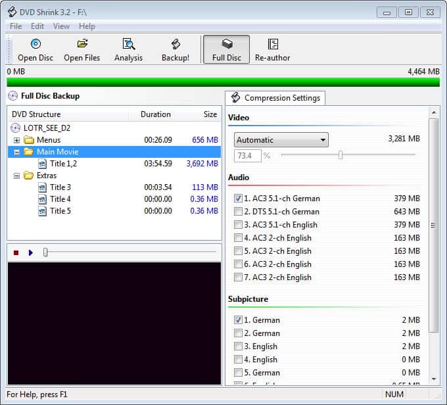Click the Main Movie folder icon
Screen dimensions: 447x405
28,152
